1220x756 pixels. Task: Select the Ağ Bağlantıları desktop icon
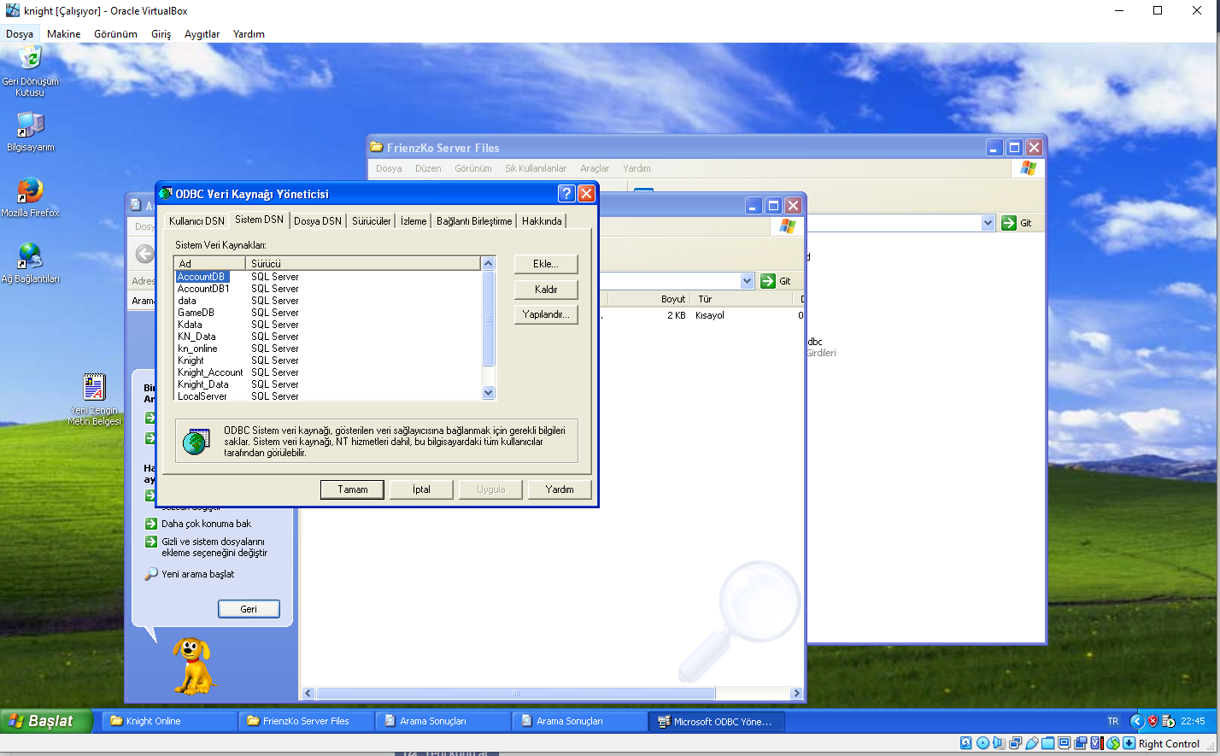[x=30, y=262]
